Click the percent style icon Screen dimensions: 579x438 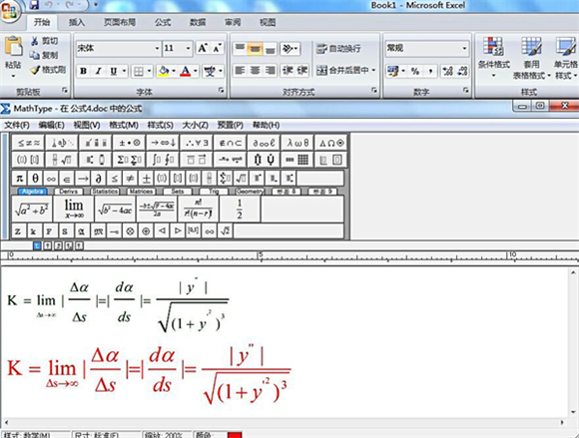[x=415, y=71]
